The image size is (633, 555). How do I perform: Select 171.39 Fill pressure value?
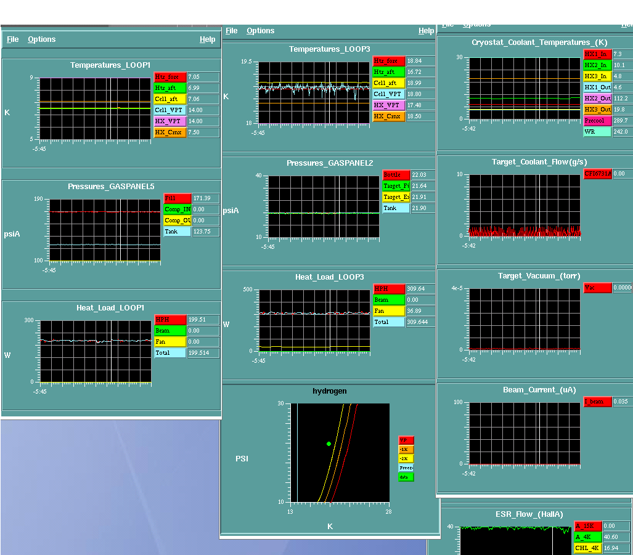click(x=206, y=198)
